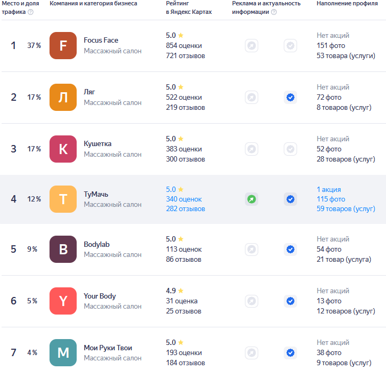Click the Focus Face company logo
The image size is (386, 378).
tap(63, 45)
